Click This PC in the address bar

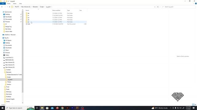(17, 7)
